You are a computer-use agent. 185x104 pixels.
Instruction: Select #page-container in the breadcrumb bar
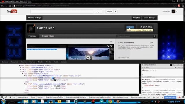tap(23, 97)
